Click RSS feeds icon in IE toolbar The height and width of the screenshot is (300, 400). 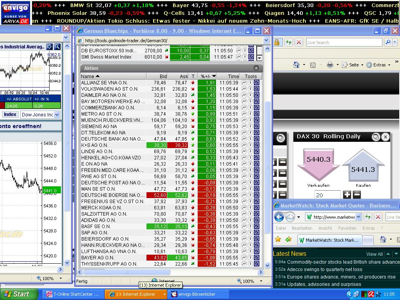[x=313, y=65]
